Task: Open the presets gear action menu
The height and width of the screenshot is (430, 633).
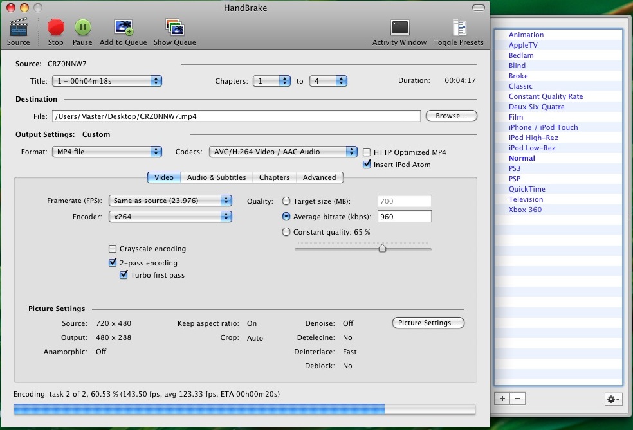Action: [613, 399]
